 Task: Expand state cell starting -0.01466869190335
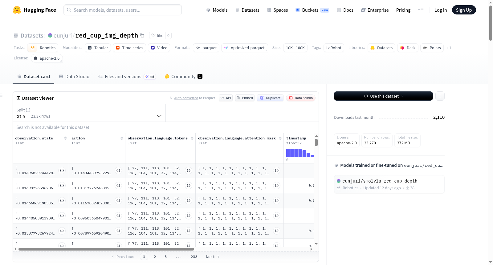click(x=62, y=201)
